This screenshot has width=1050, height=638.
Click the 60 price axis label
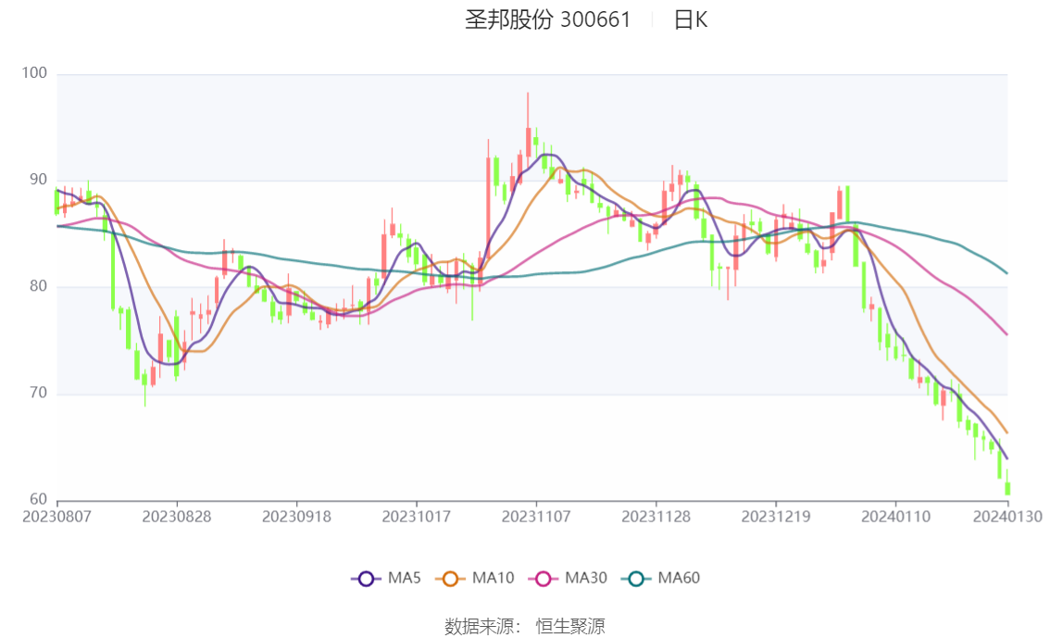(38, 499)
